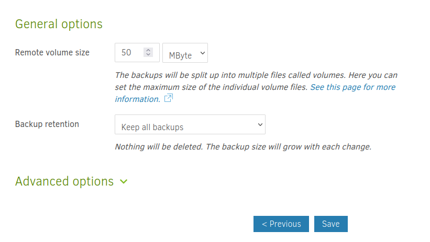
Task: Click the external link icon
Action: point(168,98)
